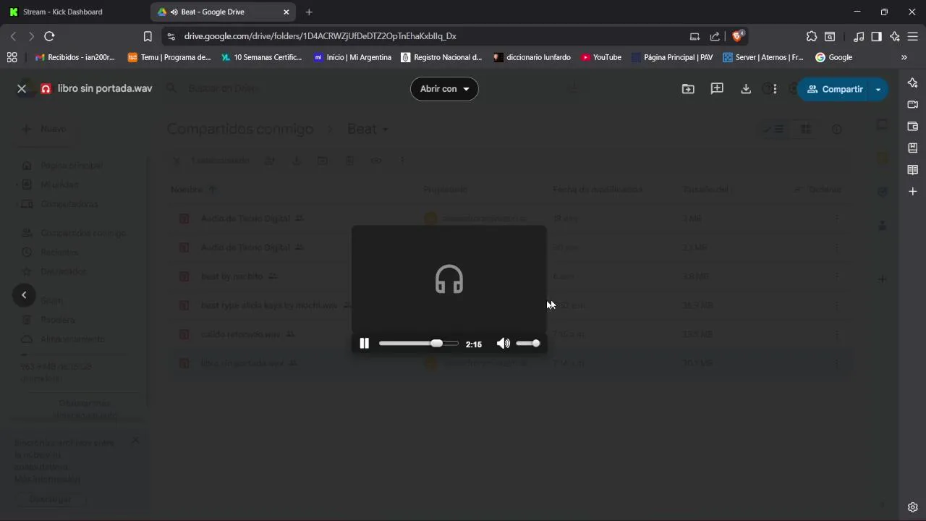
Task: Click the libro sin portada.wav title
Action: click(x=105, y=88)
